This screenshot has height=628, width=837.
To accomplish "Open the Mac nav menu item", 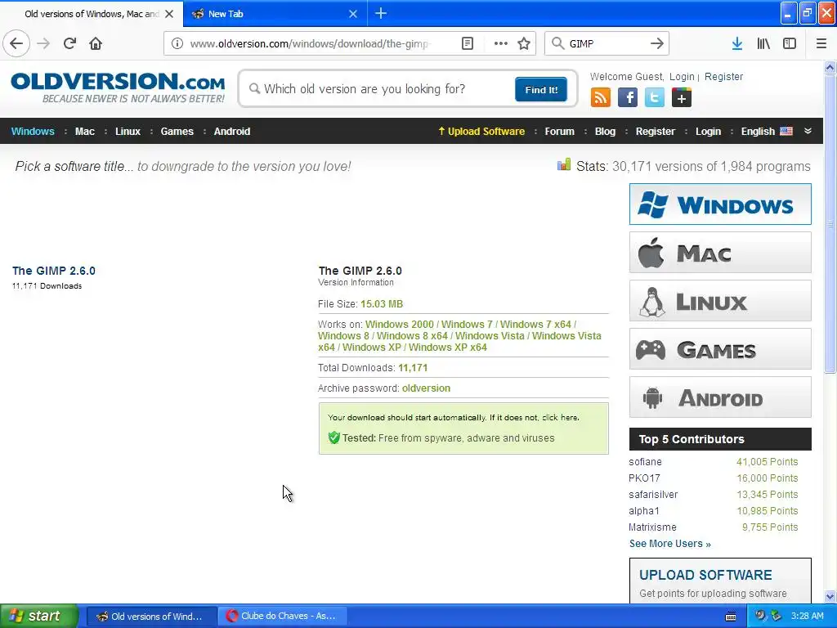I will click(x=85, y=132).
